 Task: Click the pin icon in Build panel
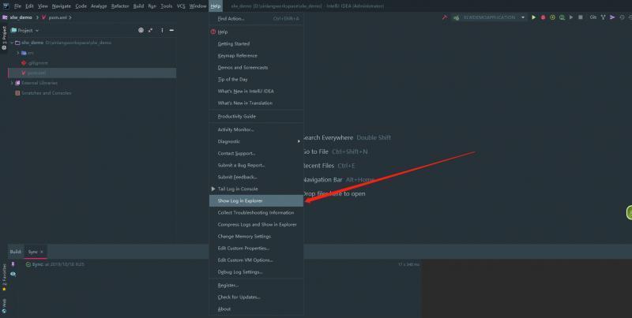13,264
